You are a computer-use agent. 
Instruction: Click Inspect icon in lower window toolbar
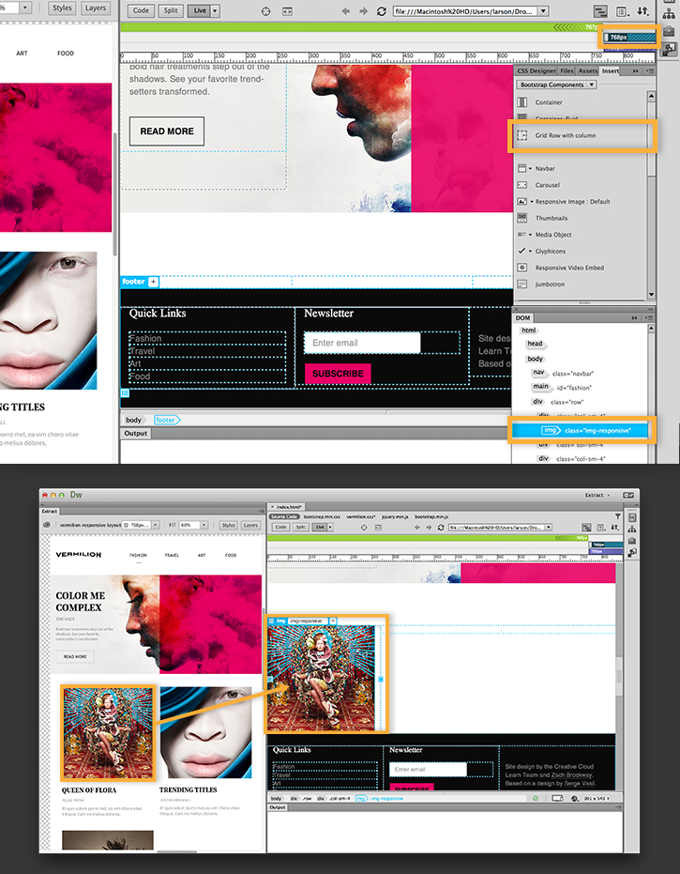click(364, 527)
